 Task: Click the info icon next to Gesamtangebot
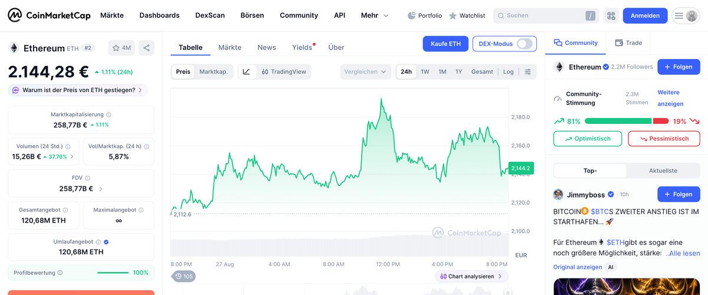pos(65,209)
